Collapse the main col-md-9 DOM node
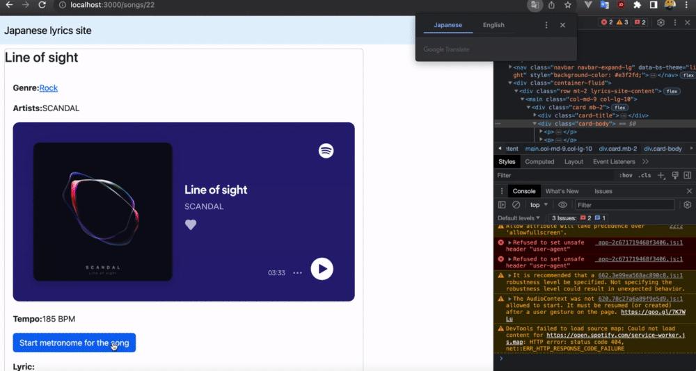Image resolution: width=696 pixels, height=371 pixels. [523, 99]
